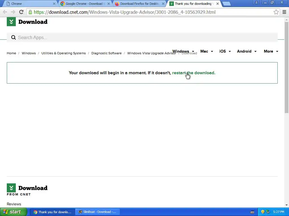Image resolution: width=289 pixels, height=216 pixels.
Task: Expand the iOS navigation dropdown
Action: coord(225,51)
